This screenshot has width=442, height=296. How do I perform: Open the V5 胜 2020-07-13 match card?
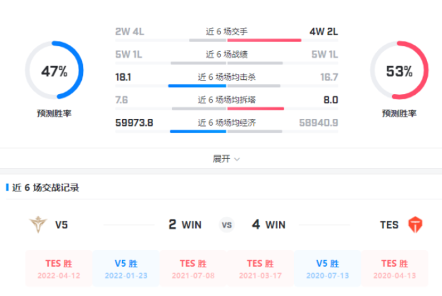(328, 268)
